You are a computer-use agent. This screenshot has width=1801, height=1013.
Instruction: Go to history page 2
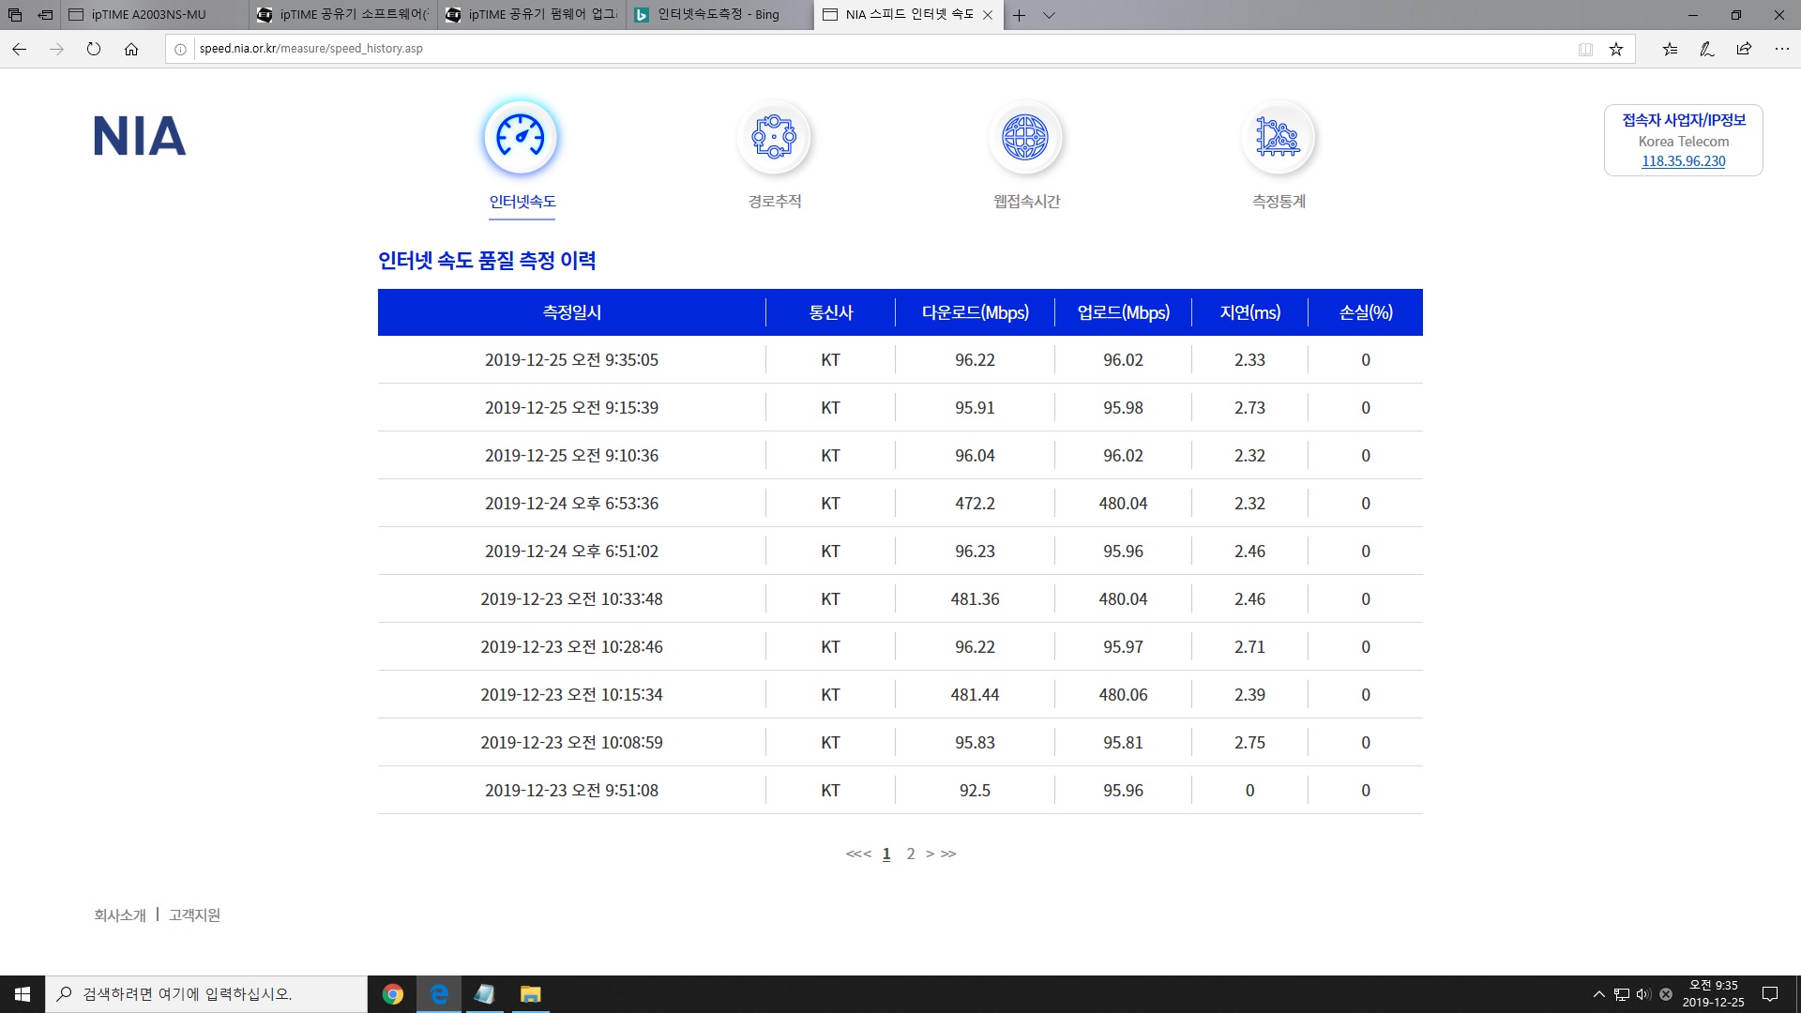tap(910, 854)
